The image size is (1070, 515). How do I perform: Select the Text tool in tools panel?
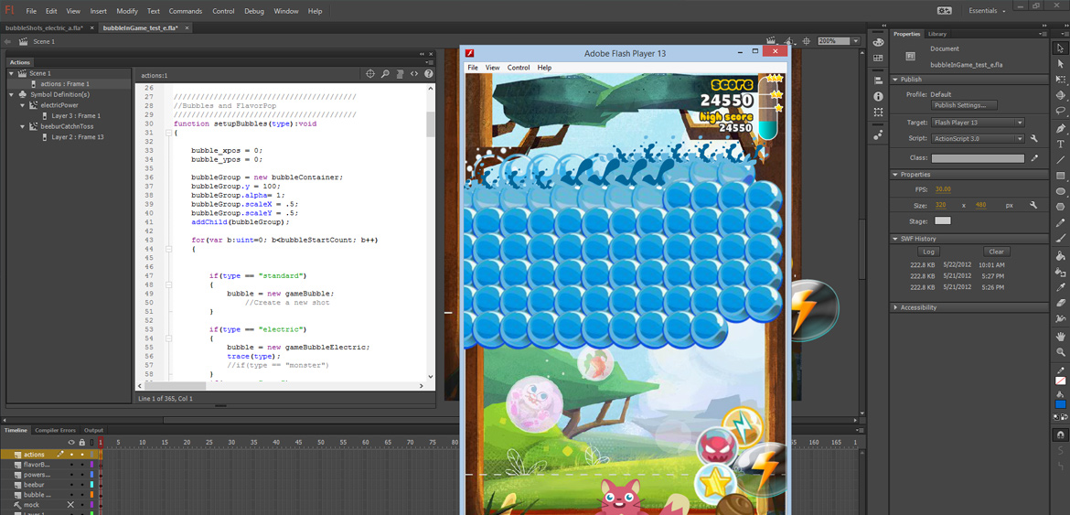(x=1060, y=144)
